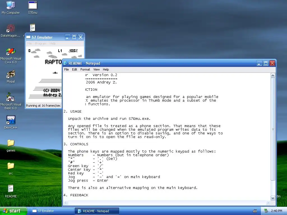Open the Notepad Edit menu

click(75, 69)
